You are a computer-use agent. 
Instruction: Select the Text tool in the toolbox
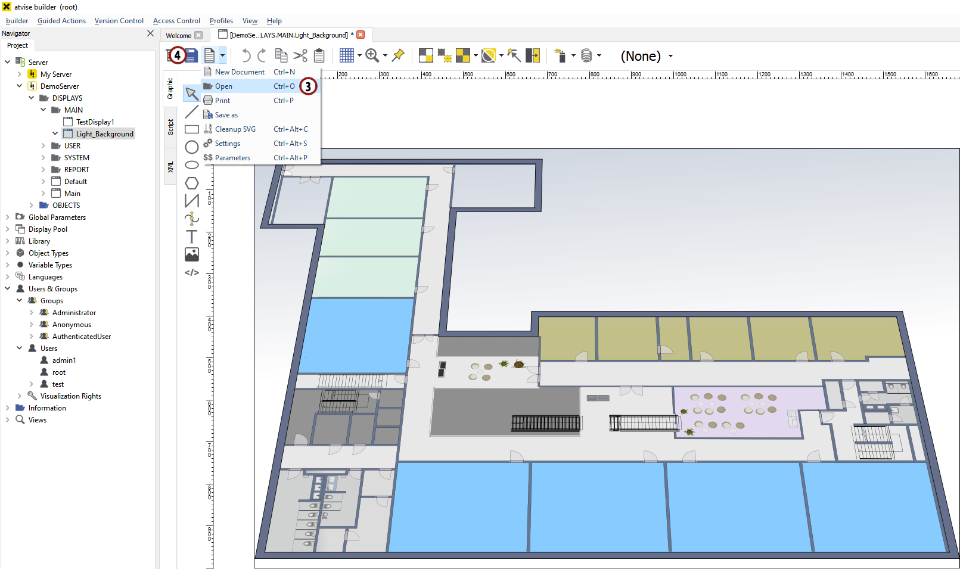click(191, 237)
